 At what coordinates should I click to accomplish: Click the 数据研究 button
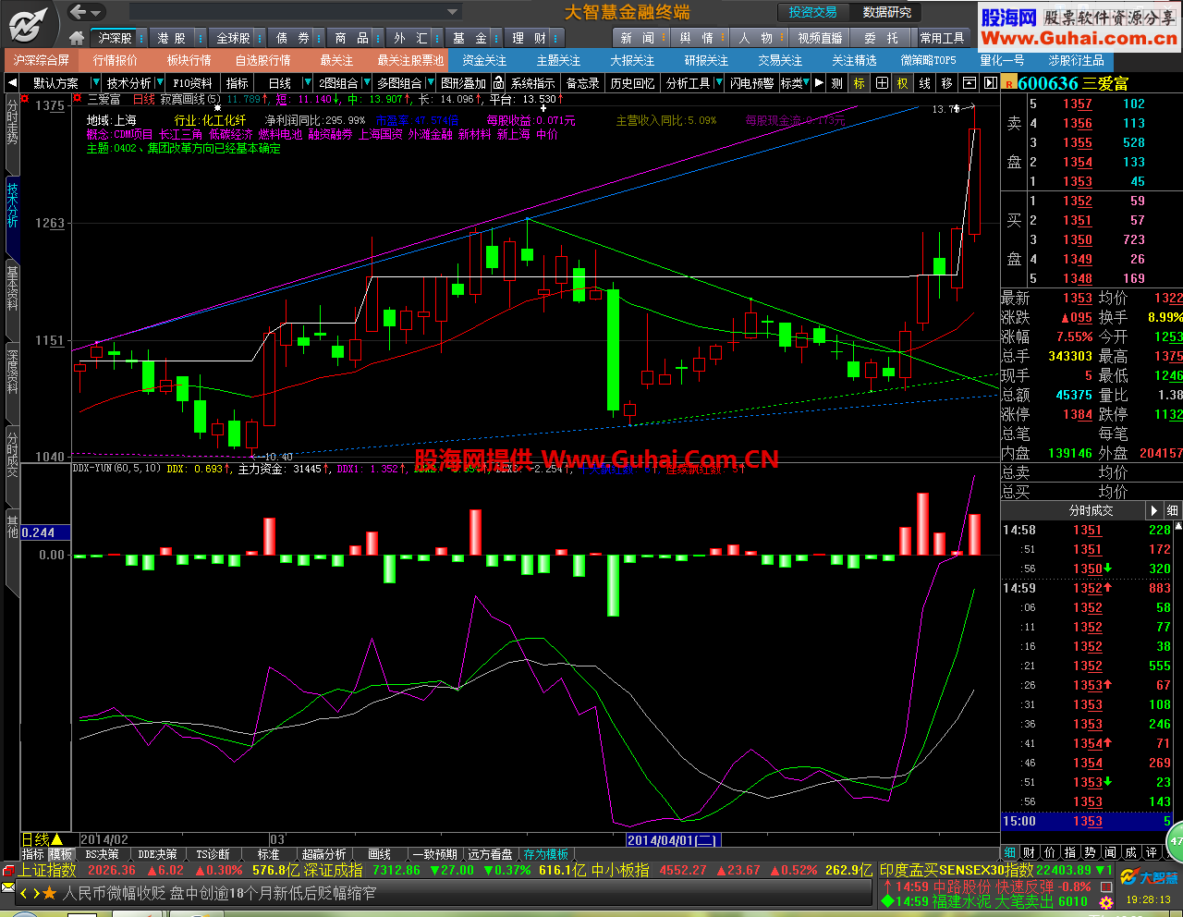click(x=887, y=12)
